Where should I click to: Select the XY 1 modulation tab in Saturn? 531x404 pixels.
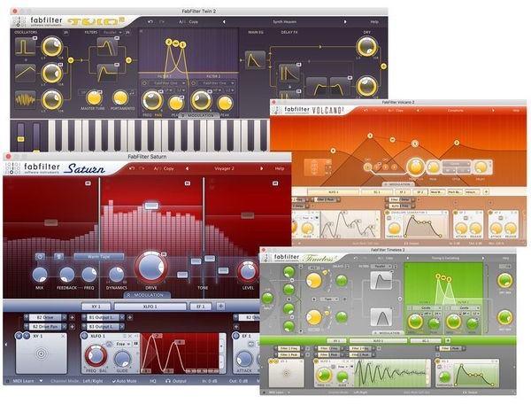(96, 307)
